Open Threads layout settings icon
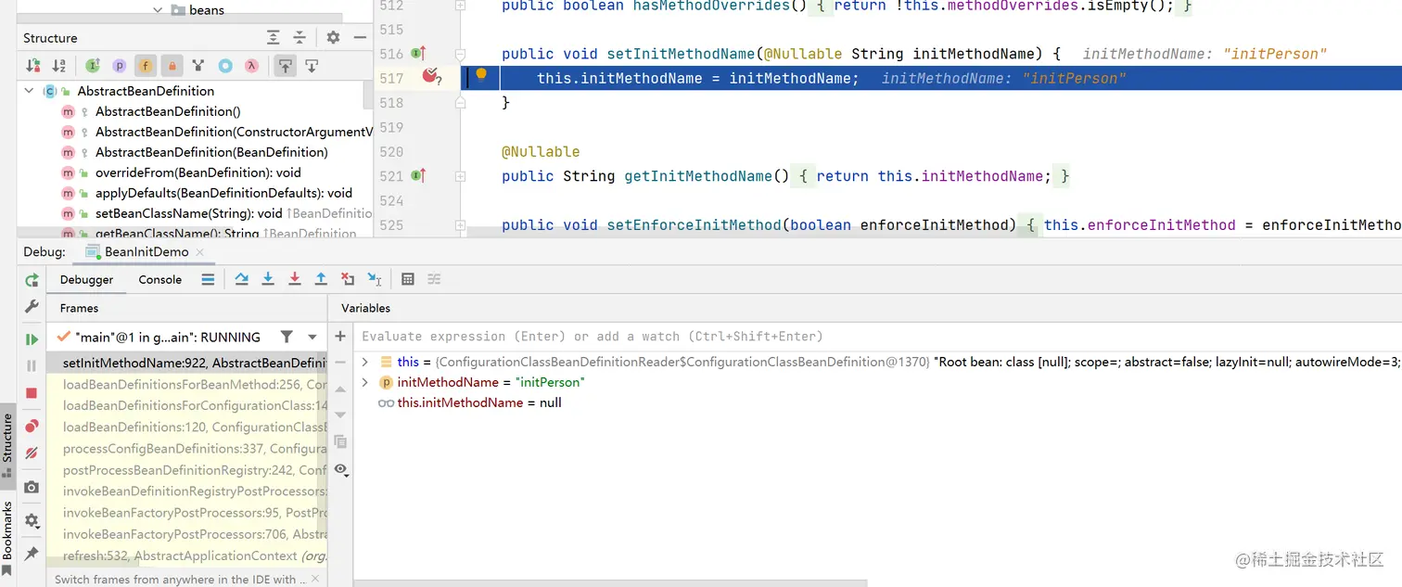This screenshot has height=587, width=1402. tap(208, 279)
